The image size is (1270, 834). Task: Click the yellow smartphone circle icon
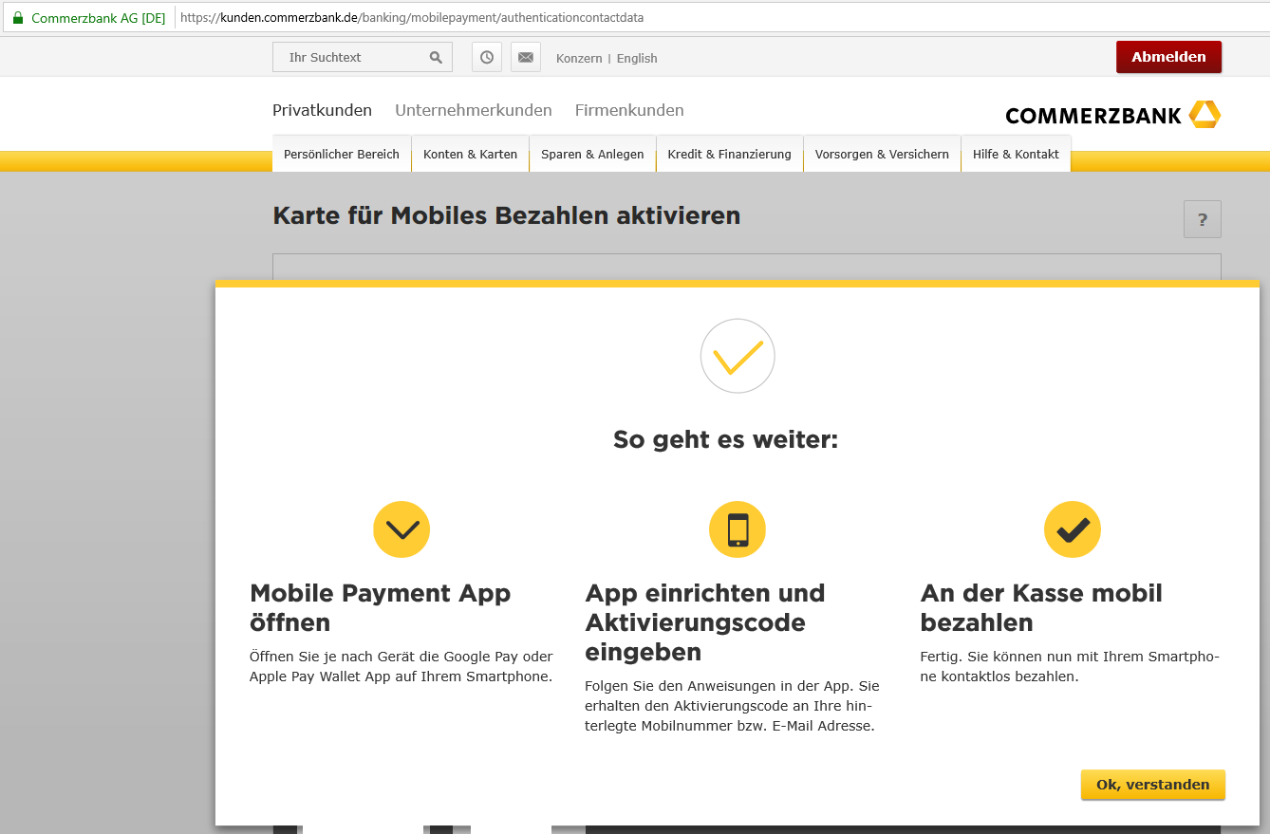(x=738, y=529)
